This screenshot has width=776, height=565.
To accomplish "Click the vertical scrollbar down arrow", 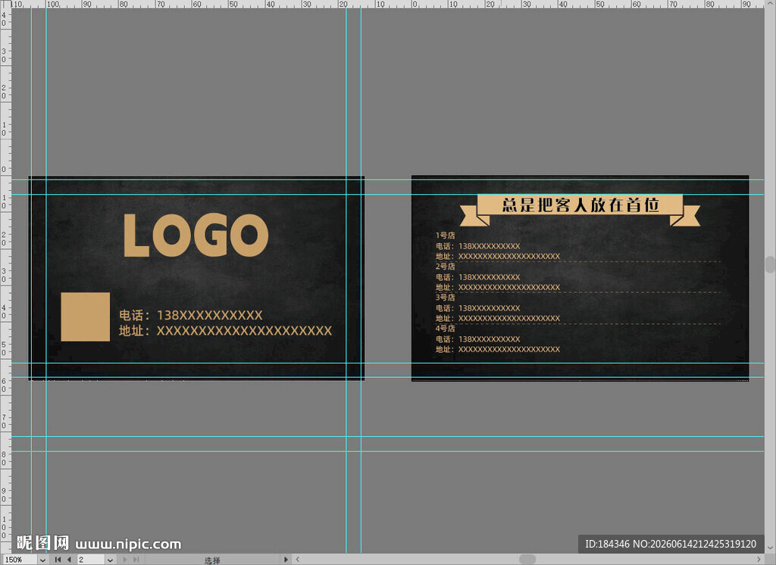I will coord(771,548).
